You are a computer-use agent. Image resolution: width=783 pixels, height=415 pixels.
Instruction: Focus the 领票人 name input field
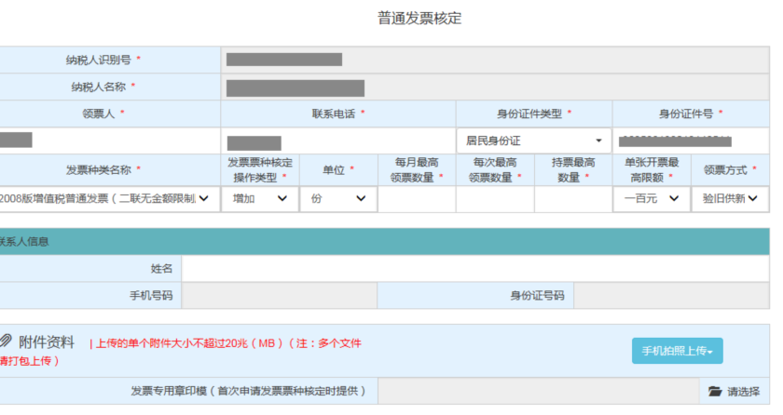click(110, 141)
